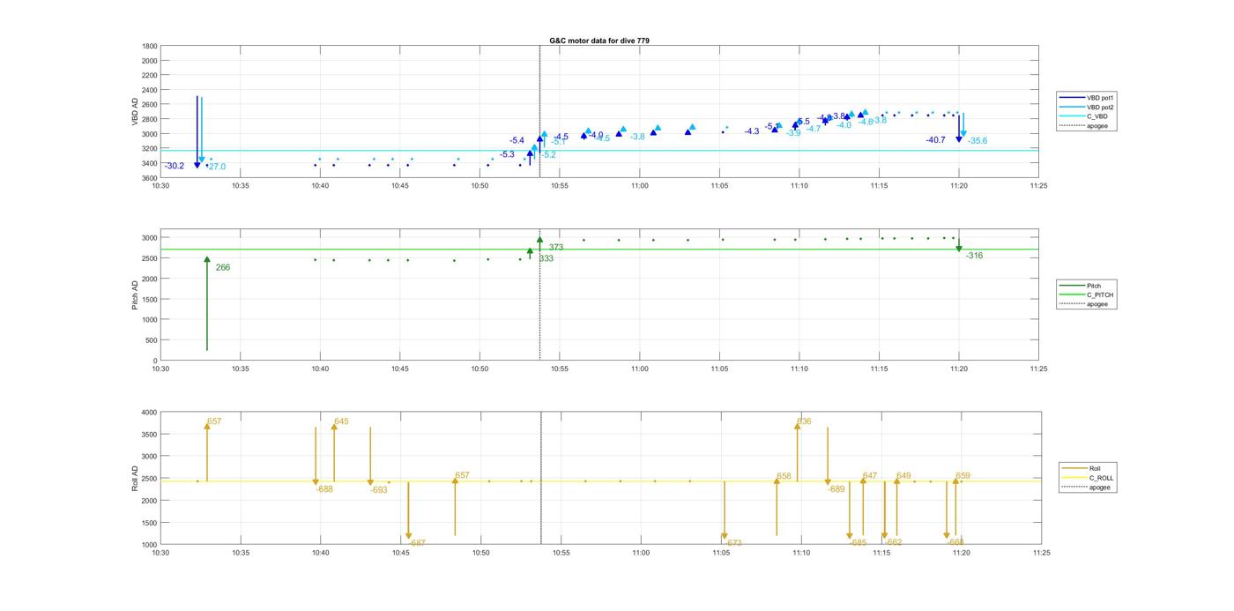Click the "11:25" x-axis tick under Roll plot
The width and height of the screenshot is (1234, 611).
click(x=1041, y=553)
